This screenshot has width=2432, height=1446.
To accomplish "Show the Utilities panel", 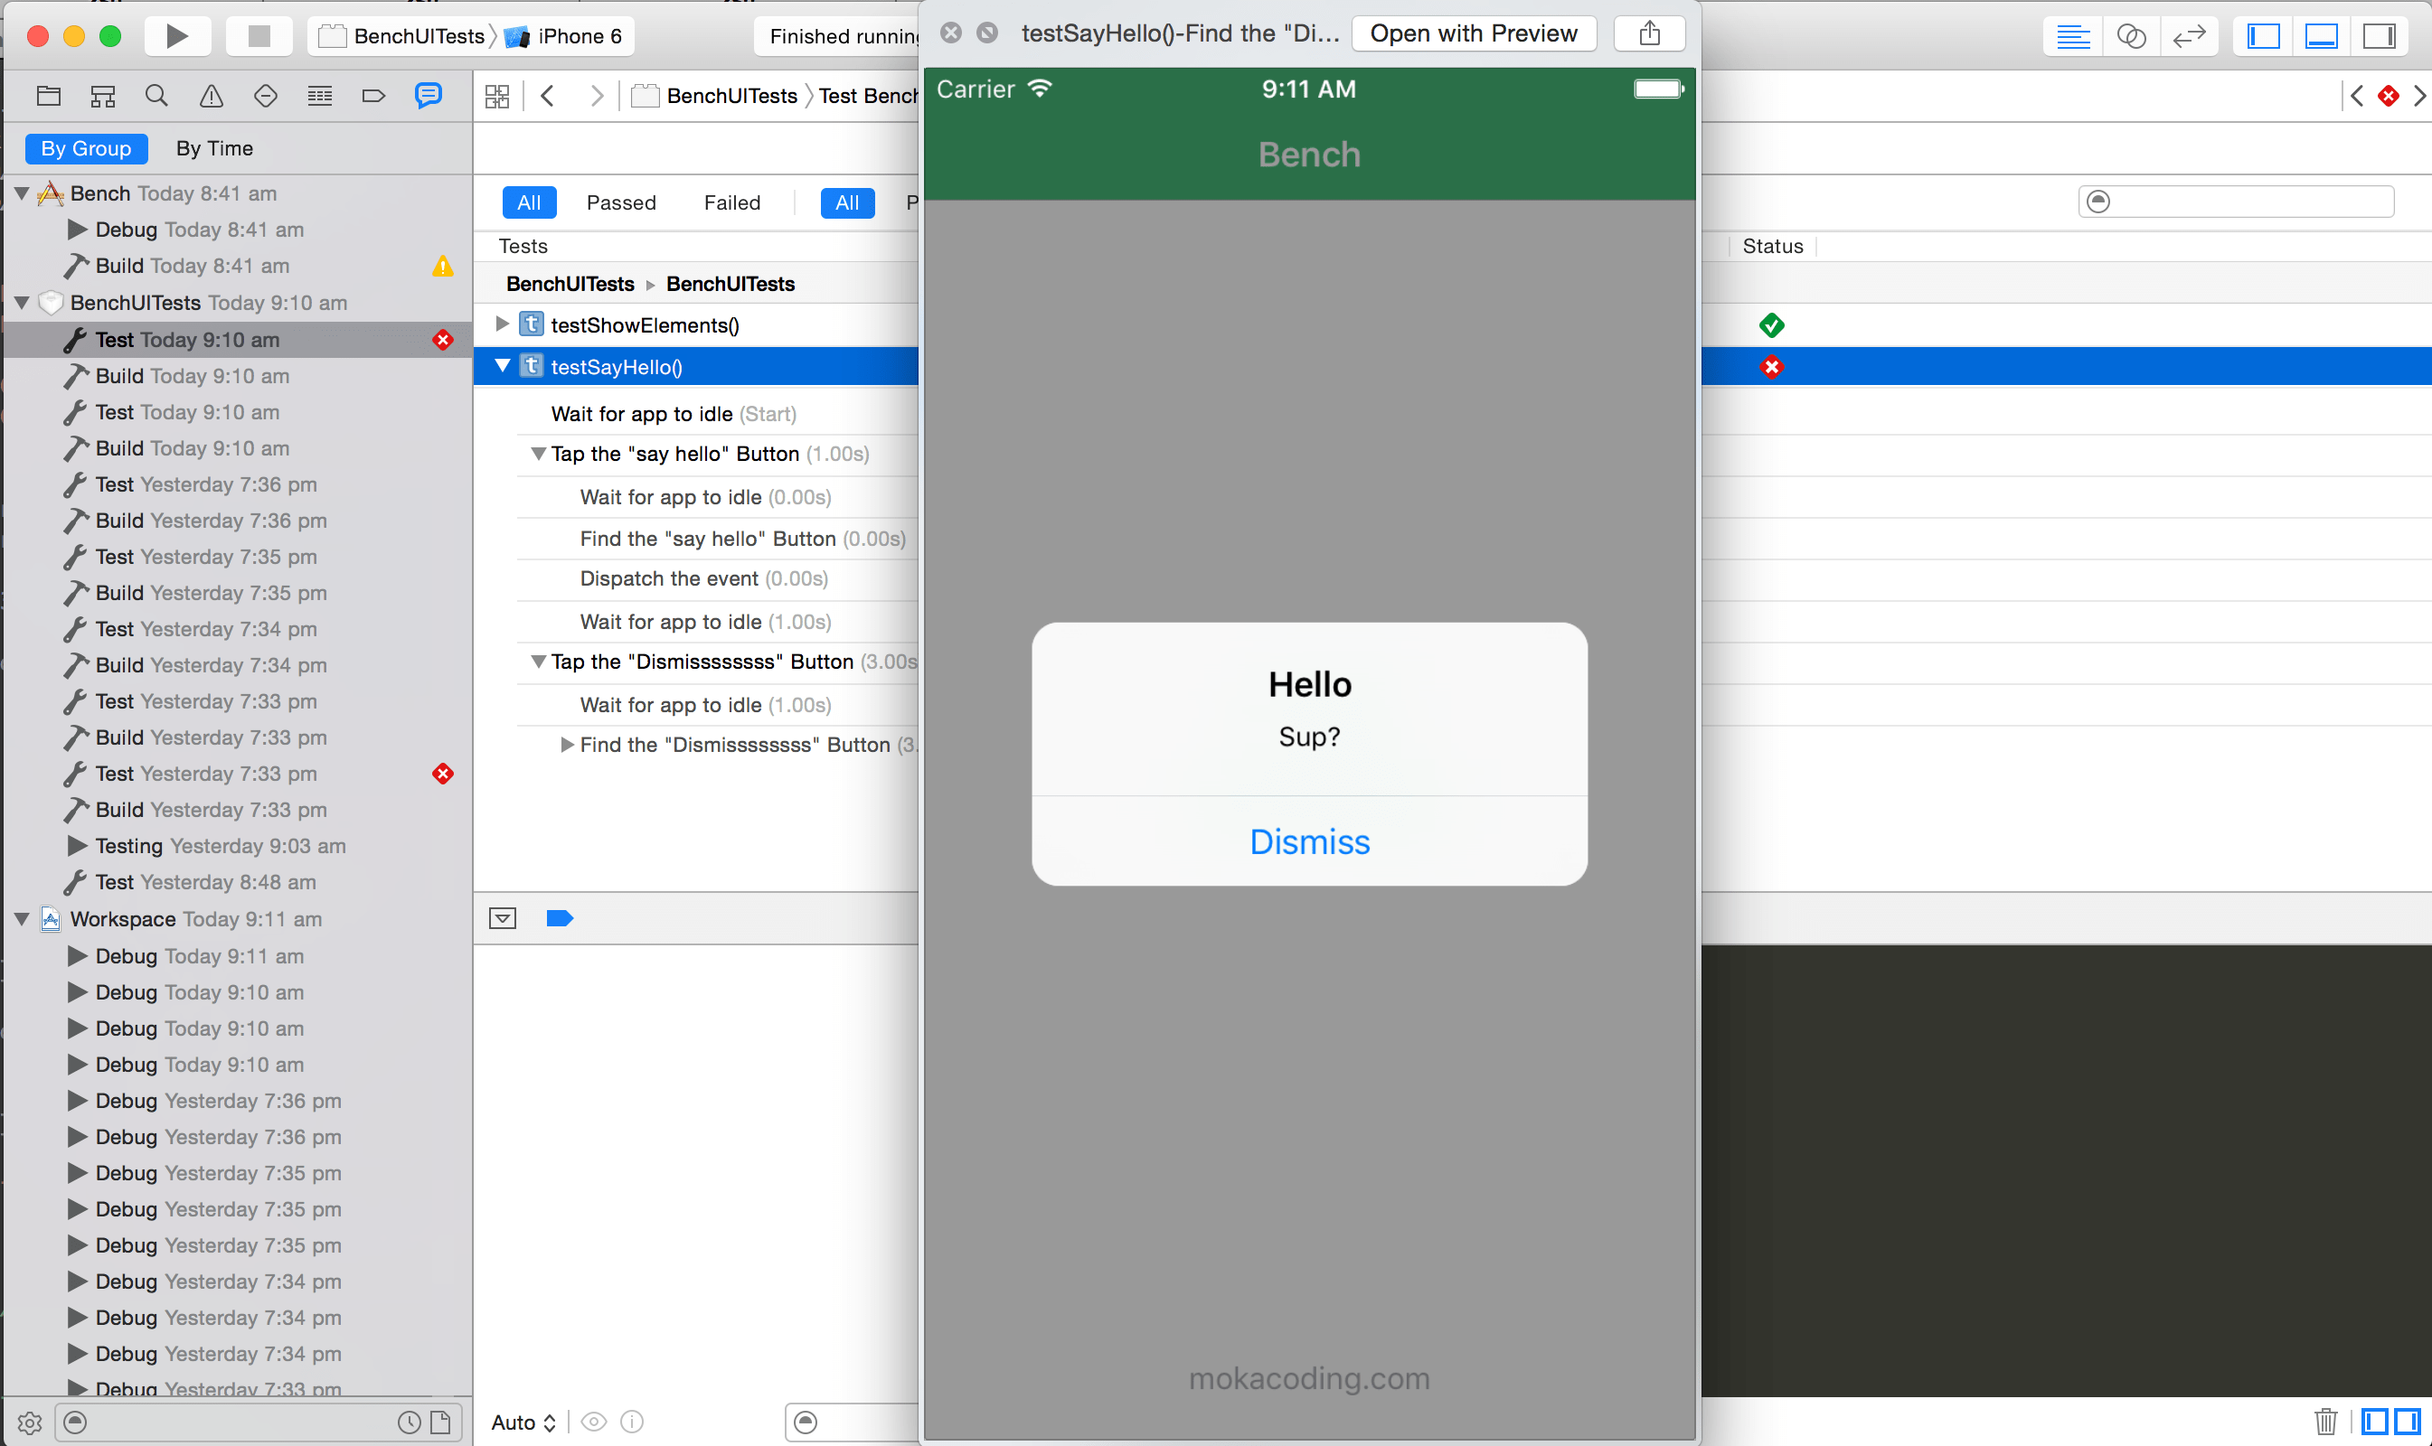I will pos(2380,36).
